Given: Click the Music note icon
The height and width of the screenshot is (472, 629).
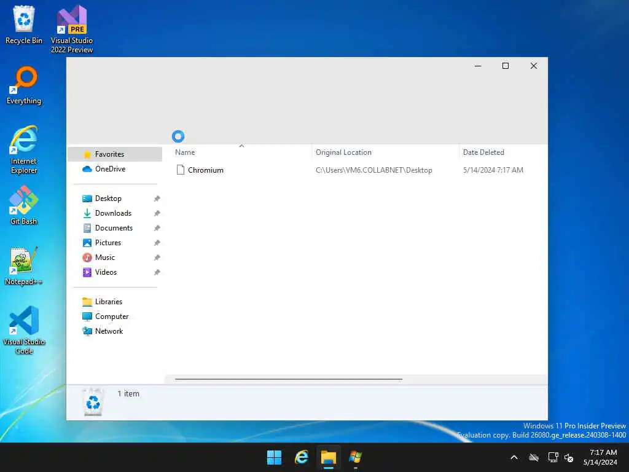Looking at the screenshot, I should coord(87,258).
